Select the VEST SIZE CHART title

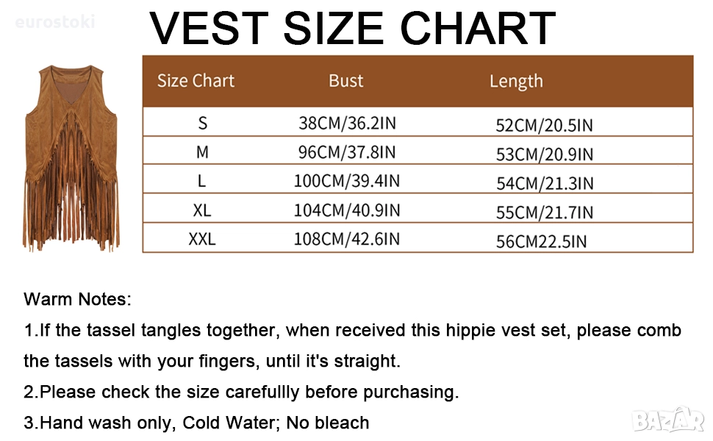point(353,28)
